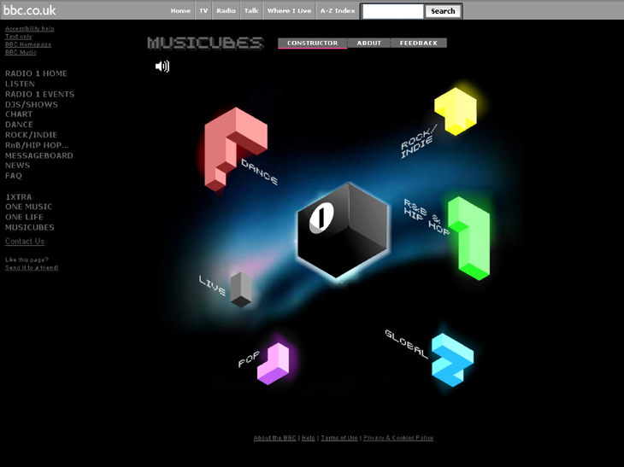
Task: Open Chart in sidebar
Action: click(19, 114)
